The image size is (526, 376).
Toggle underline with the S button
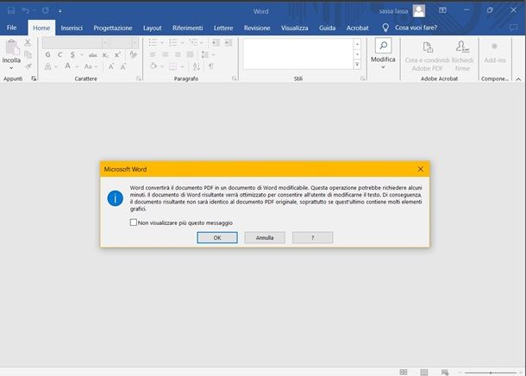coord(72,54)
